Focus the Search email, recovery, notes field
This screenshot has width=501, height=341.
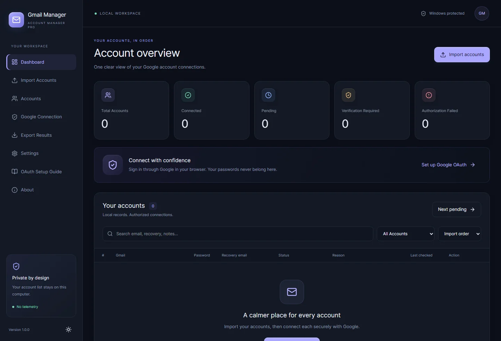pos(238,234)
